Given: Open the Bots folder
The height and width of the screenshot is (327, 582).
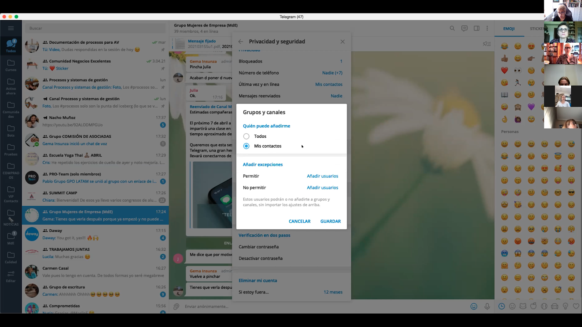Looking at the screenshot, I should (x=11, y=131).
